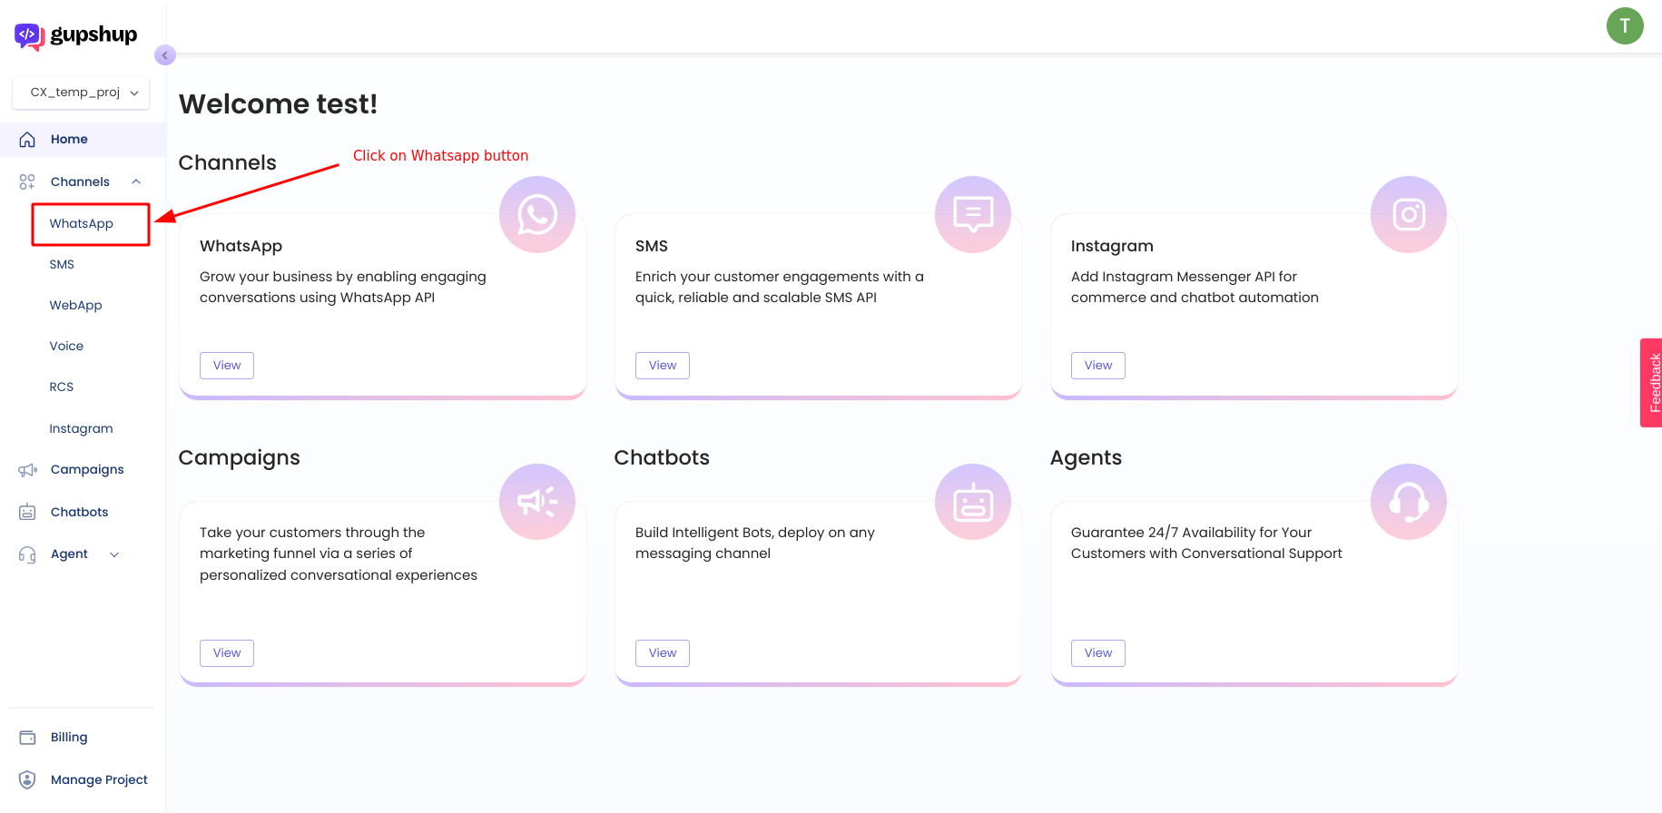Expand the Agent section chevron
This screenshot has height=813, width=1662.
coord(114,554)
